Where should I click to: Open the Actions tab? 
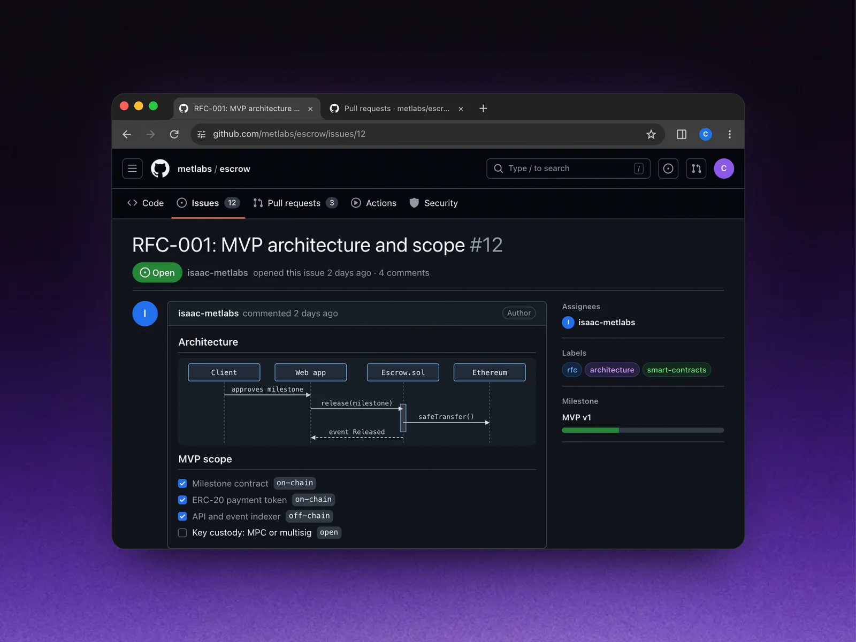click(x=373, y=203)
